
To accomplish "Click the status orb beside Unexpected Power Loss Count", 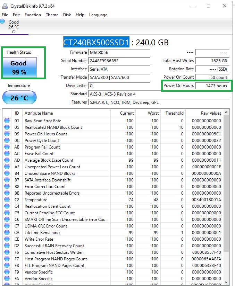I will pos(7,167).
